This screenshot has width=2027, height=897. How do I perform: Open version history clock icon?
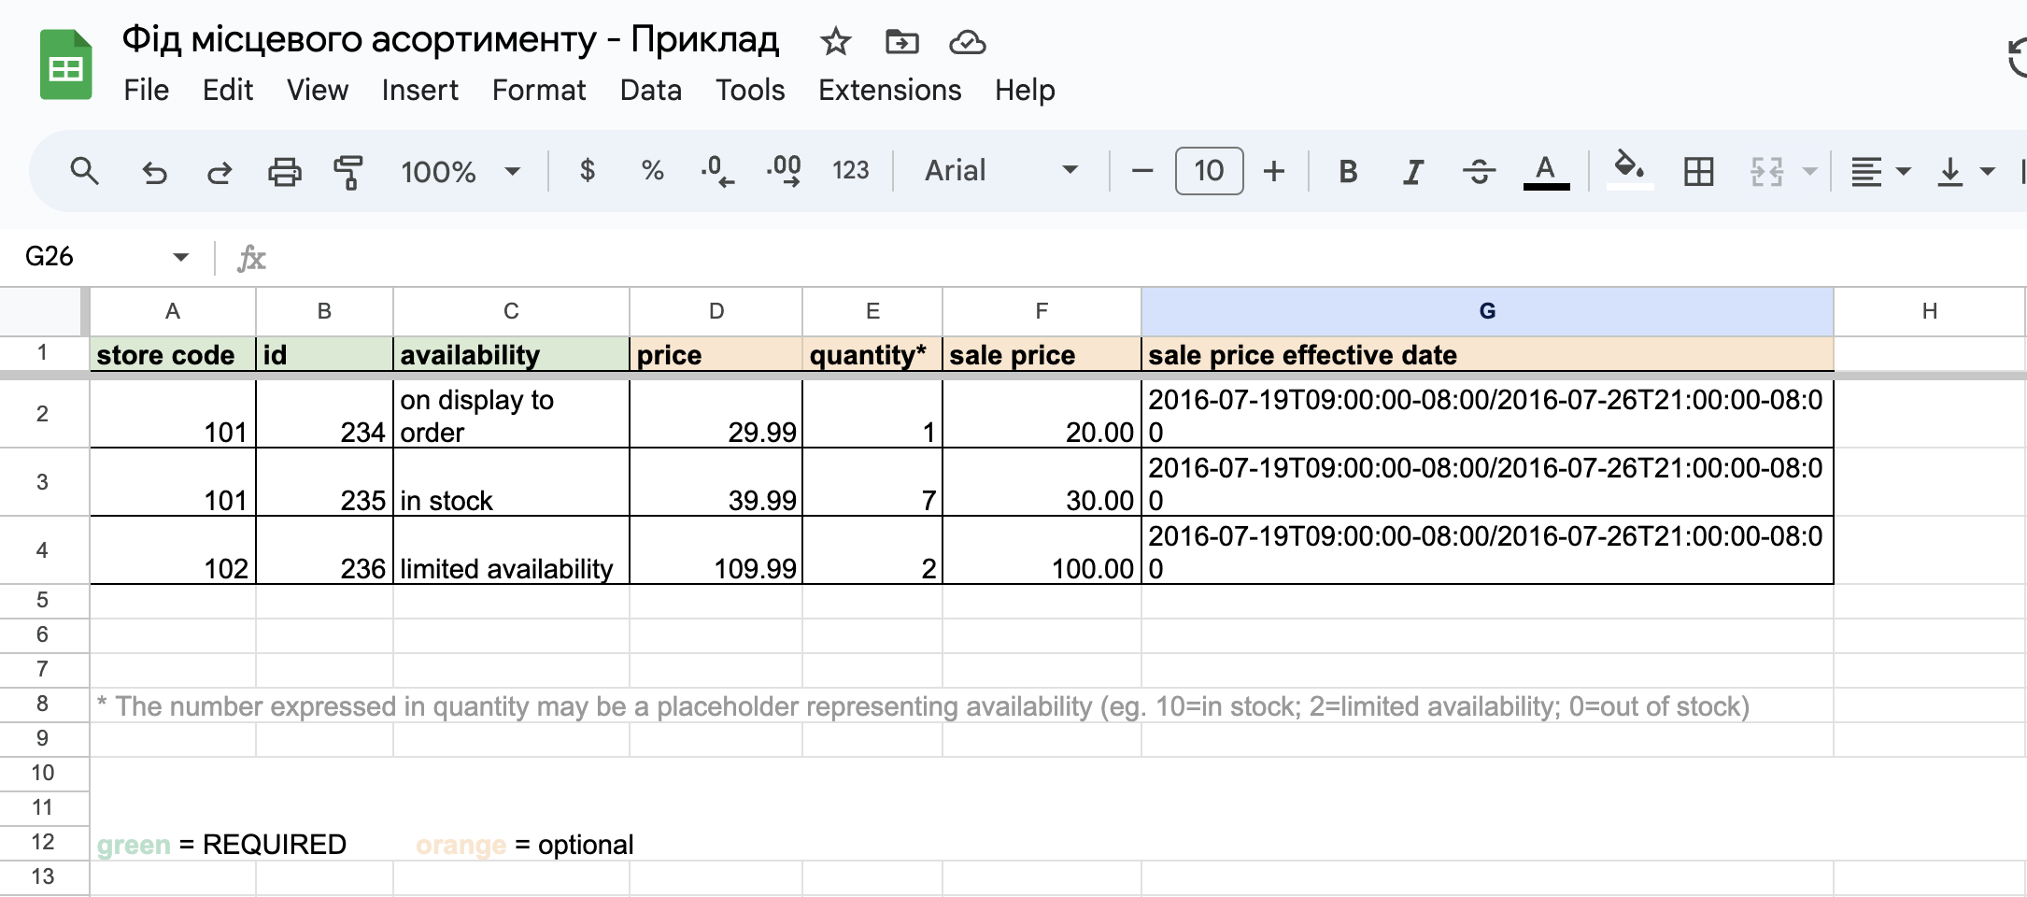2016,58
